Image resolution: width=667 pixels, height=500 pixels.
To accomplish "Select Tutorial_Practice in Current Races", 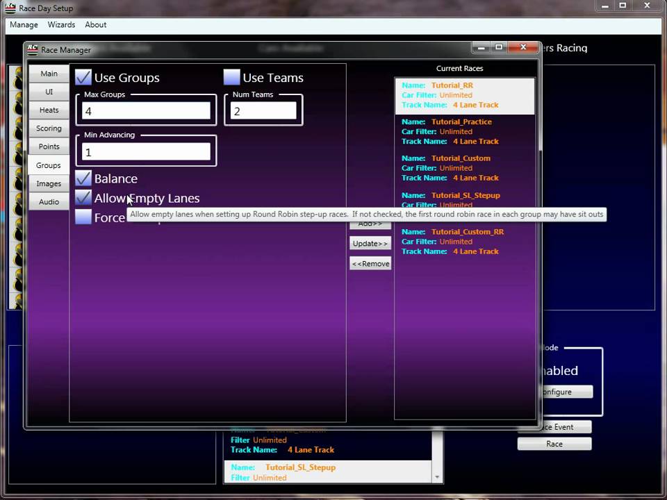I will click(x=465, y=132).
